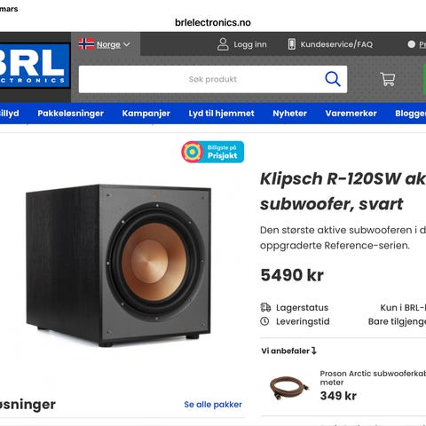The height and width of the screenshot is (426, 426).
Task: Click the user profile icon beside Logg inn
Action: click(x=223, y=44)
